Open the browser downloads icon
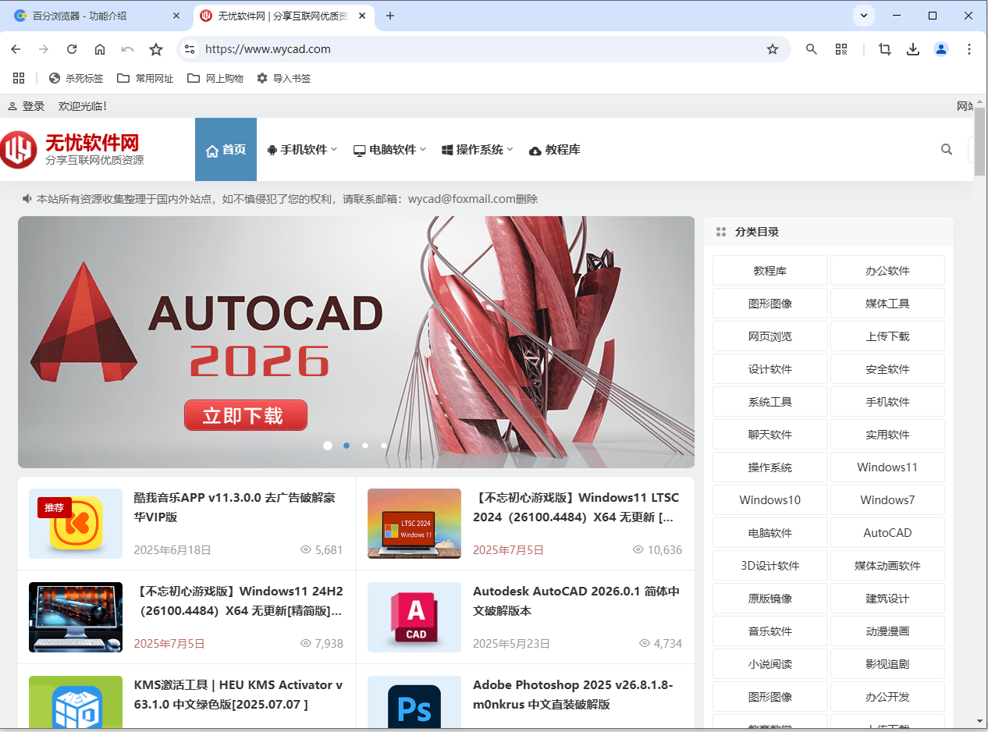988x732 pixels. pyautogui.click(x=912, y=49)
